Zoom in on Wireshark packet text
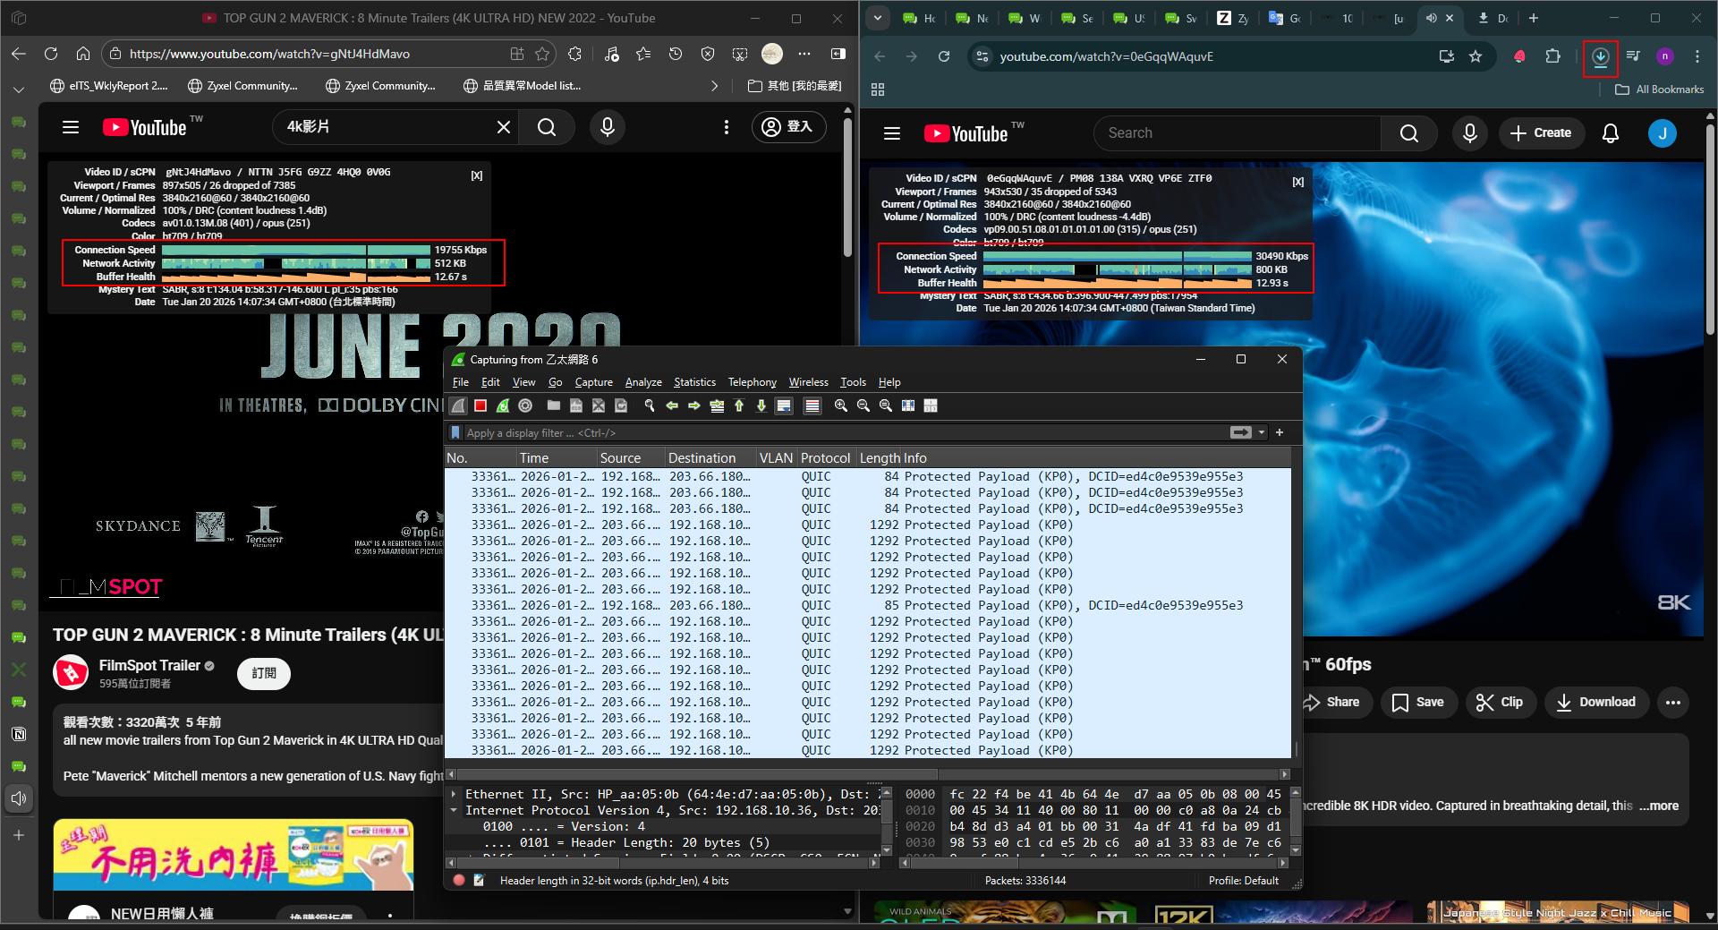The width and height of the screenshot is (1718, 930). [x=841, y=405]
